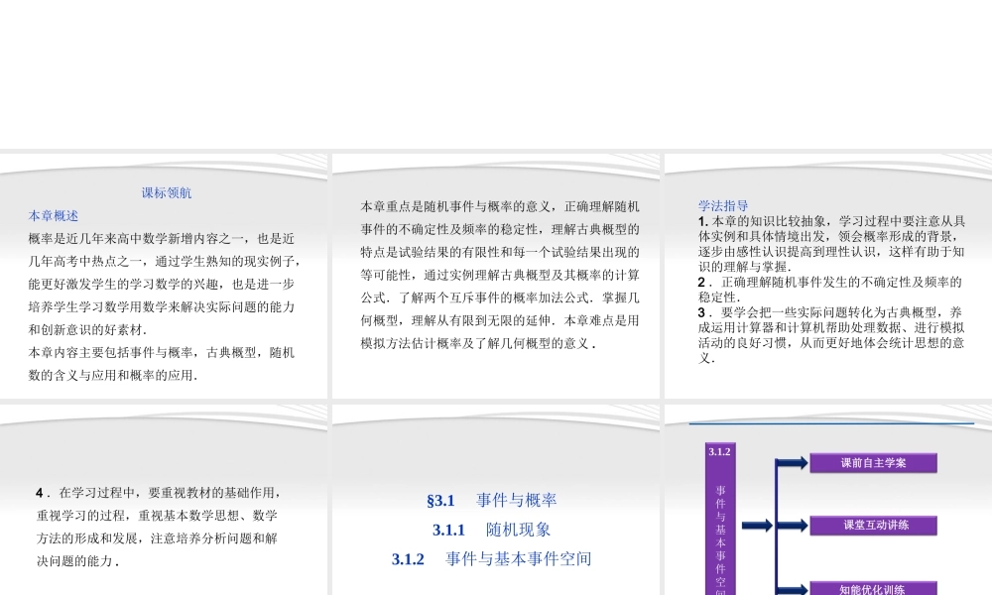This screenshot has height=595, width=992.
Task: Click the line §3.1 事件与概率
Action: [x=492, y=500]
